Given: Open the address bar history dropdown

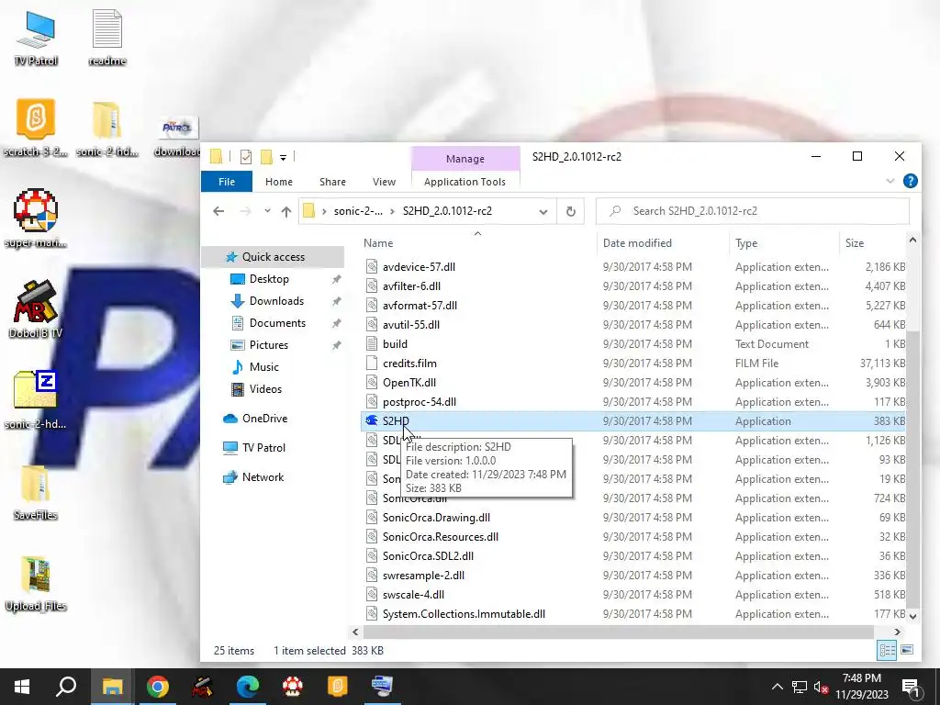Looking at the screenshot, I should [x=543, y=212].
